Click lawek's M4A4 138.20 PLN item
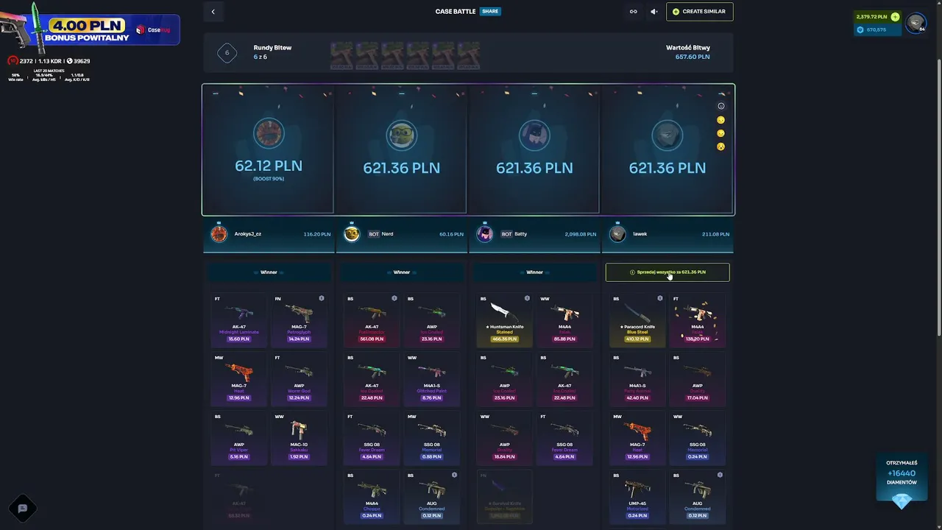 [698, 319]
